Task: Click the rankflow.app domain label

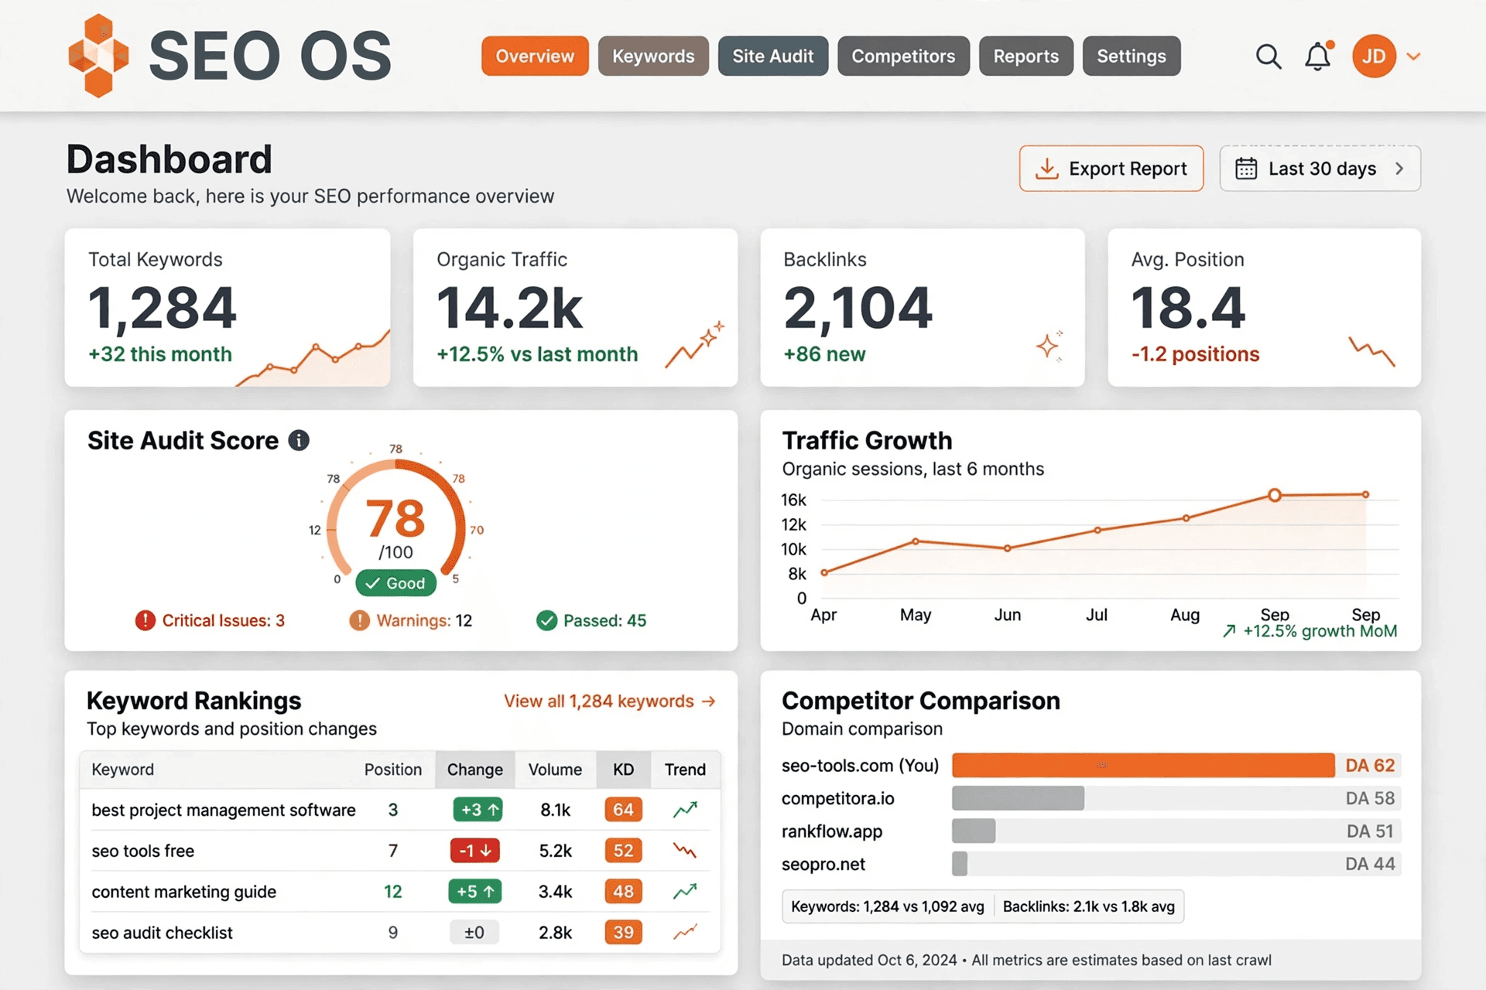Action: pos(832,831)
